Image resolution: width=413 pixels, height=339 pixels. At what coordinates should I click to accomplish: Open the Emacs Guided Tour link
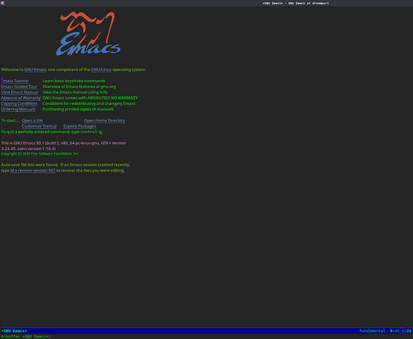coord(19,87)
